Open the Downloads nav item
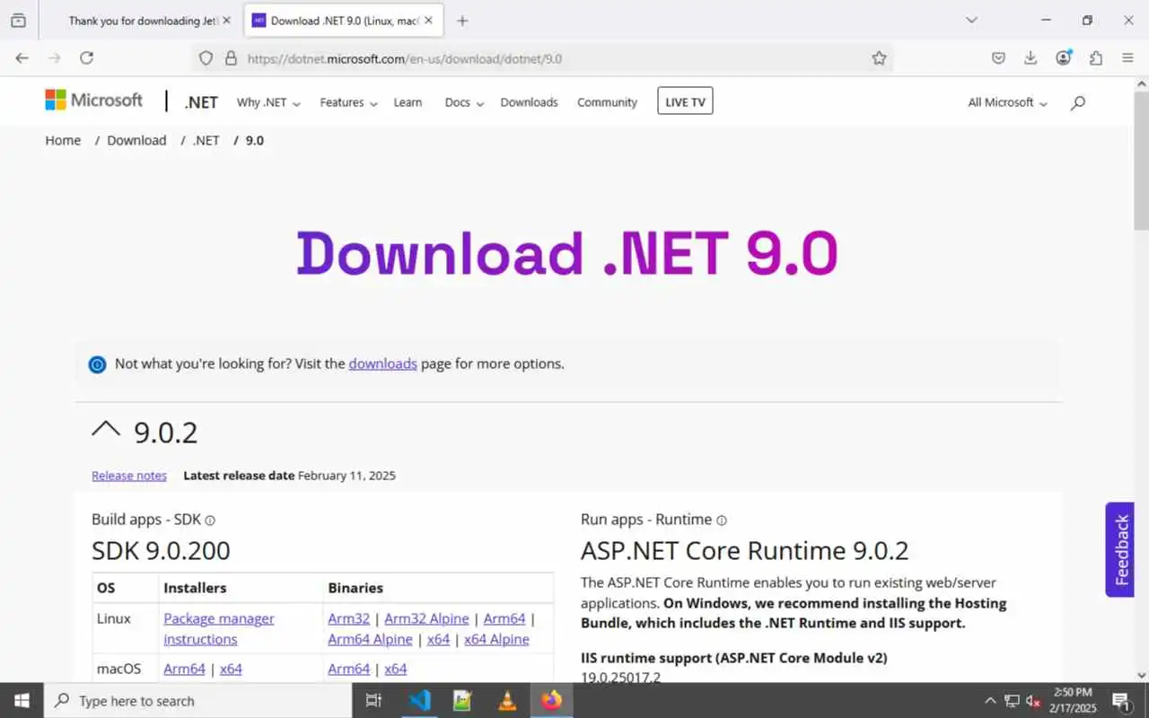The image size is (1149, 718). click(x=529, y=102)
